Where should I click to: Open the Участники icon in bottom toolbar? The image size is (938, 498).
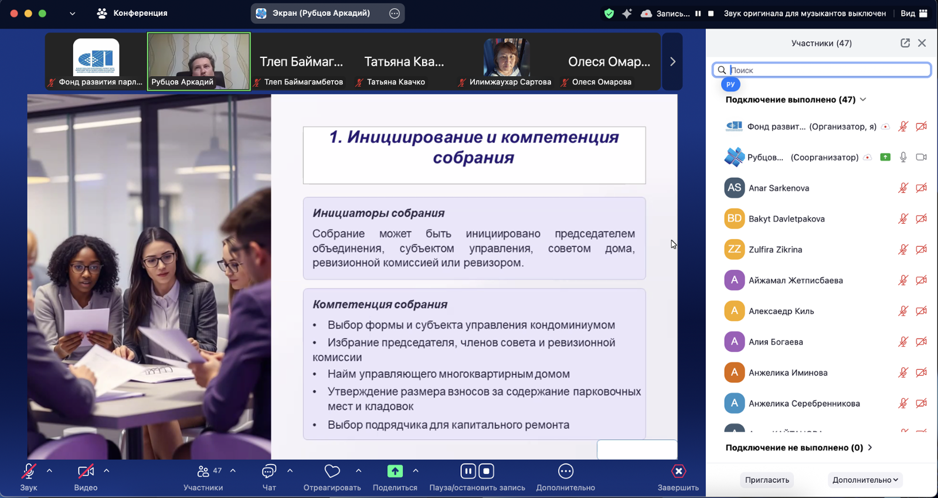[x=203, y=472]
